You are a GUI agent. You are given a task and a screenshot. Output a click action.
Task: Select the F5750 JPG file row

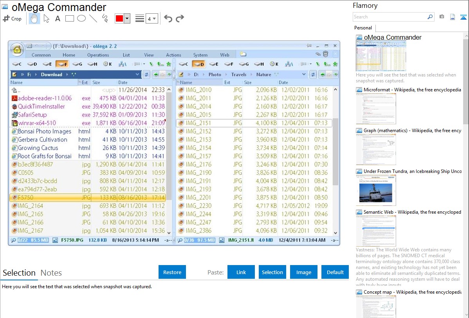[x=88, y=198]
